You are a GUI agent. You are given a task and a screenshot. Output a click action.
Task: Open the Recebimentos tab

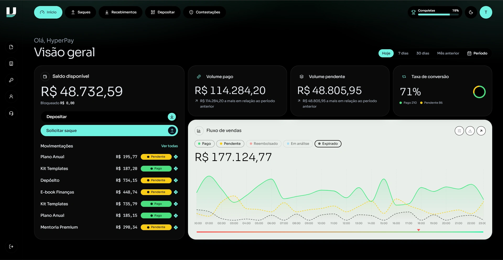coord(121,12)
